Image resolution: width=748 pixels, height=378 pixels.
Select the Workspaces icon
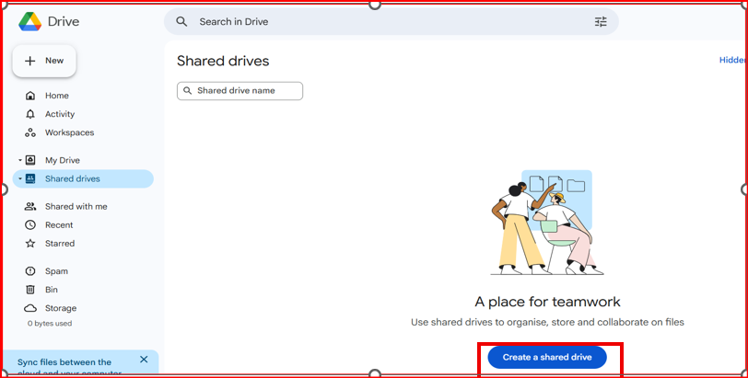point(30,132)
